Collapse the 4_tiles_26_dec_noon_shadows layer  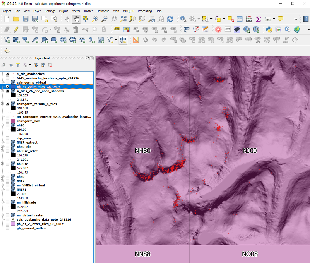[2, 91]
